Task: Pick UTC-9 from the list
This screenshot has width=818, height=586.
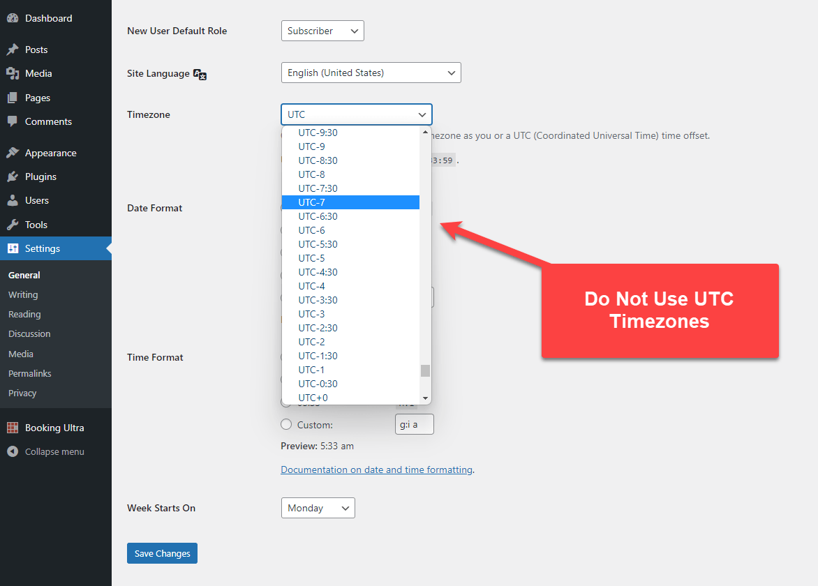Action: 350,146
